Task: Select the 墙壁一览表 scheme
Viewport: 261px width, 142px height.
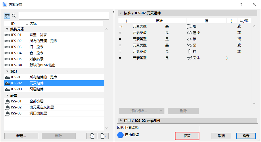Action: (x=54, y=35)
